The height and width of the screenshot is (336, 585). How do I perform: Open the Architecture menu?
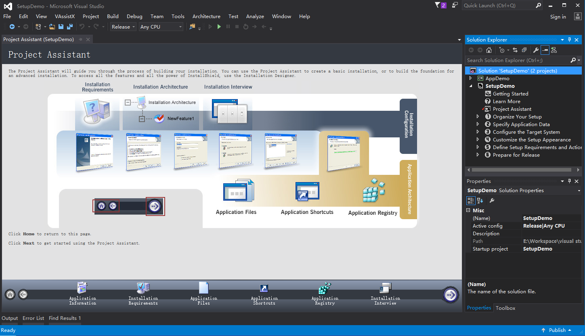[x=206, y=17]
